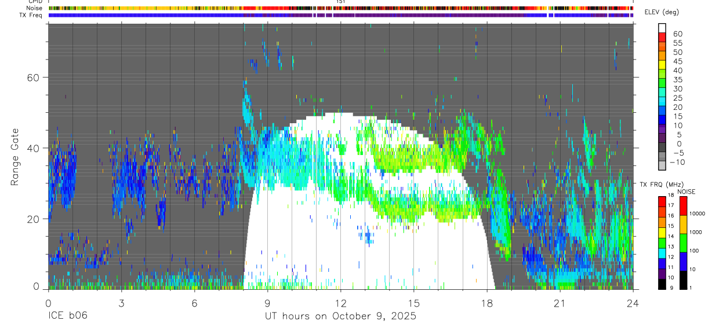Image resolution: width=712 pixels, height=328 pixels.
Task: Click the 'TX Freq' row label at top left
Action: [32, 15]
